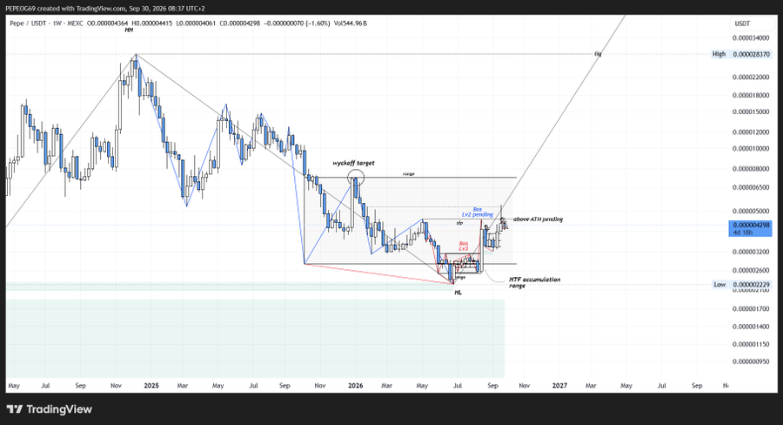783x425 pixels.
Task: Click the 0.000012000 price axis label
Action: pos(751,132)
